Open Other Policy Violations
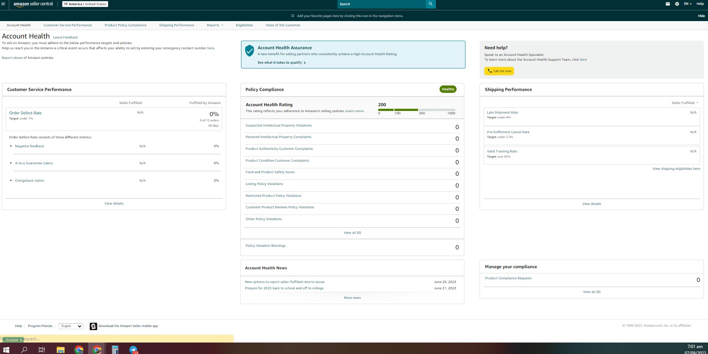 click(264, 219)
